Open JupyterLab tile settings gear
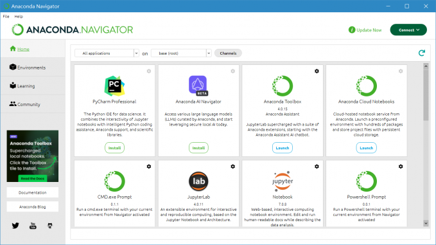 click(232, 167)
